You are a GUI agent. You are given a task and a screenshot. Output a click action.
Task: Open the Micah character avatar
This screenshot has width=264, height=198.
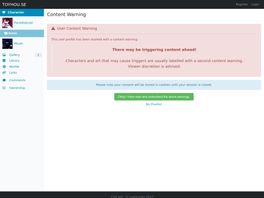coord(7,44)
